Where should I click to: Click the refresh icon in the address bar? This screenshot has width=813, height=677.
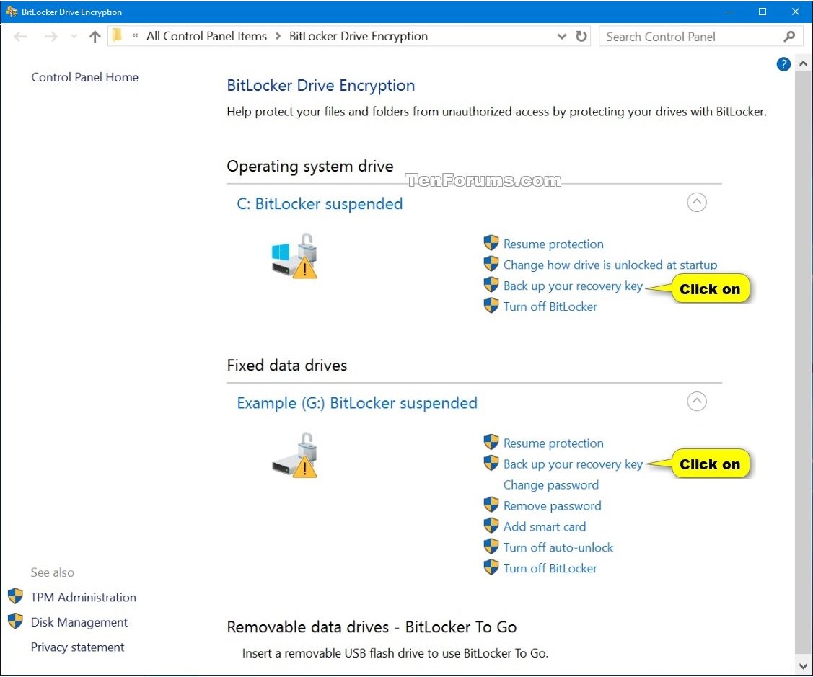(581, 36)
